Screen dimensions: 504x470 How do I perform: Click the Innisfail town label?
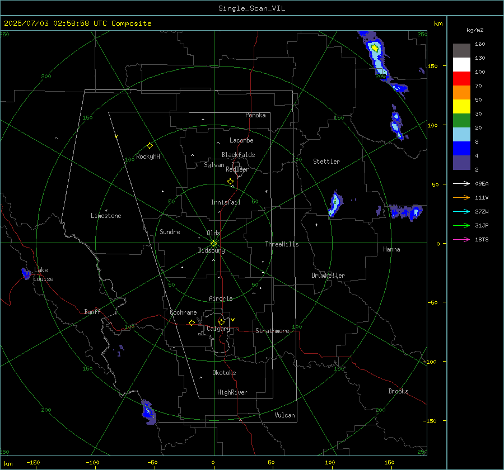(226, 202)
